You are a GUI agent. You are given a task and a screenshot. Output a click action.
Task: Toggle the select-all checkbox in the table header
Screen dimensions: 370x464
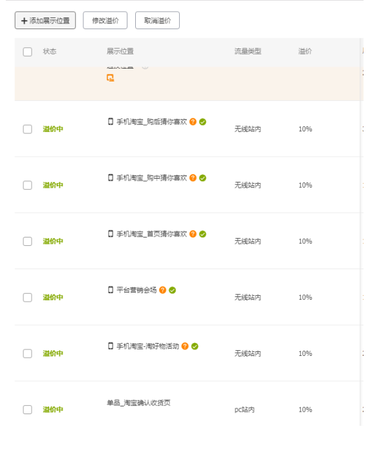coord(28,52)
